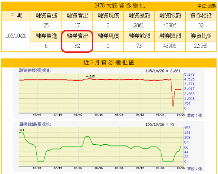Select the '融券賣出' header cell
This screenshot has width=218, height=174.
77,36
